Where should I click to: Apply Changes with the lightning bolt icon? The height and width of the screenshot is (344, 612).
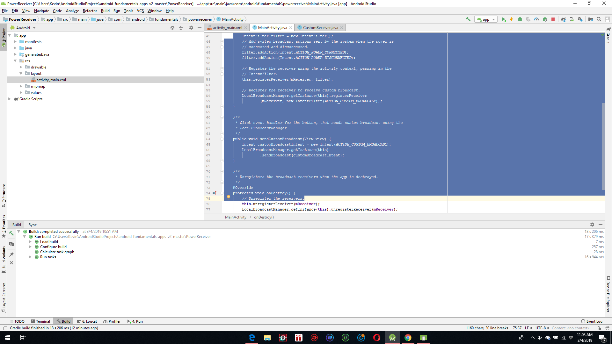coord(512,19)
